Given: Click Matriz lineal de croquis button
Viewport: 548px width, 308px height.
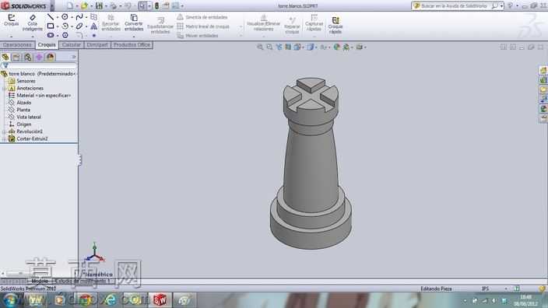Looking at the screenshot, I should coord(203,26).
